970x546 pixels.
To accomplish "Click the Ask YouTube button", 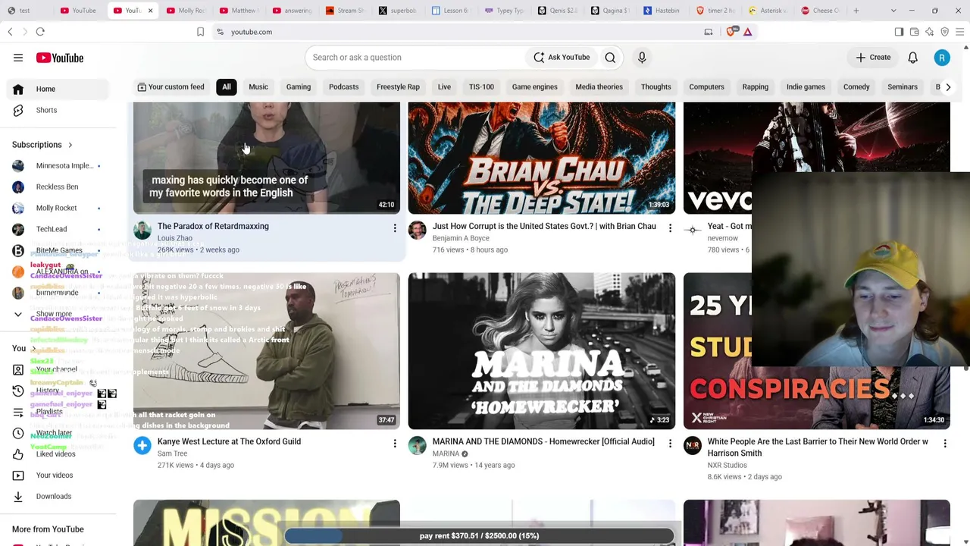I will (x=562, y=58).
